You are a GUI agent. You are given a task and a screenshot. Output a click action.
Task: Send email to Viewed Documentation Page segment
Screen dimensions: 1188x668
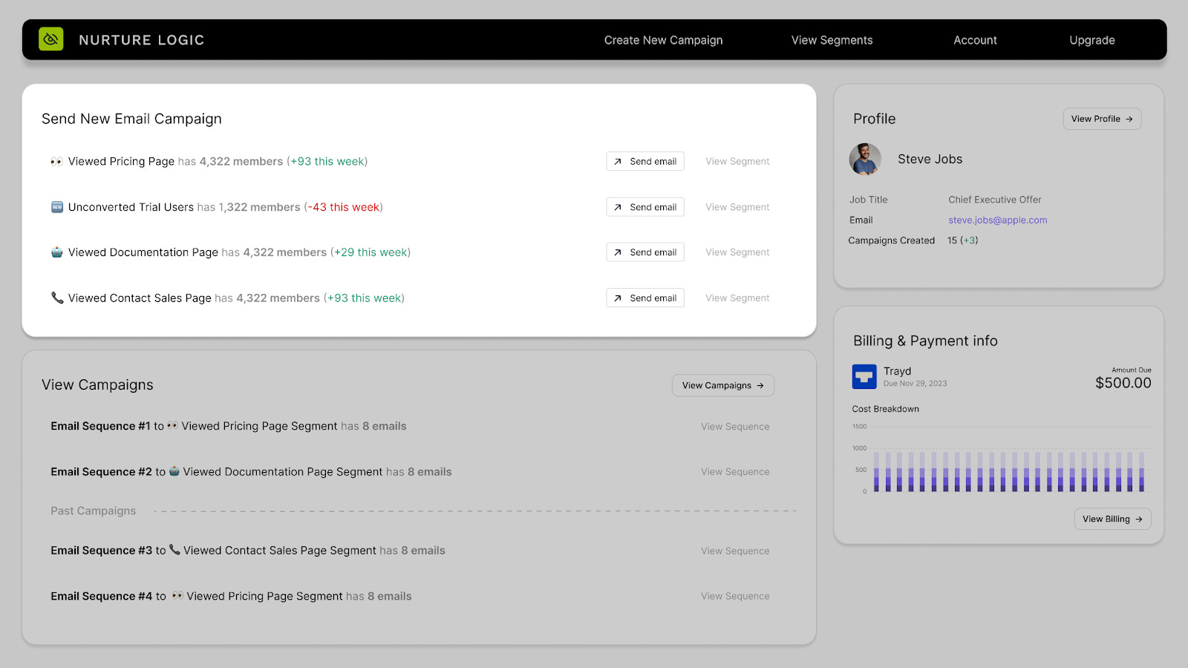645,252
